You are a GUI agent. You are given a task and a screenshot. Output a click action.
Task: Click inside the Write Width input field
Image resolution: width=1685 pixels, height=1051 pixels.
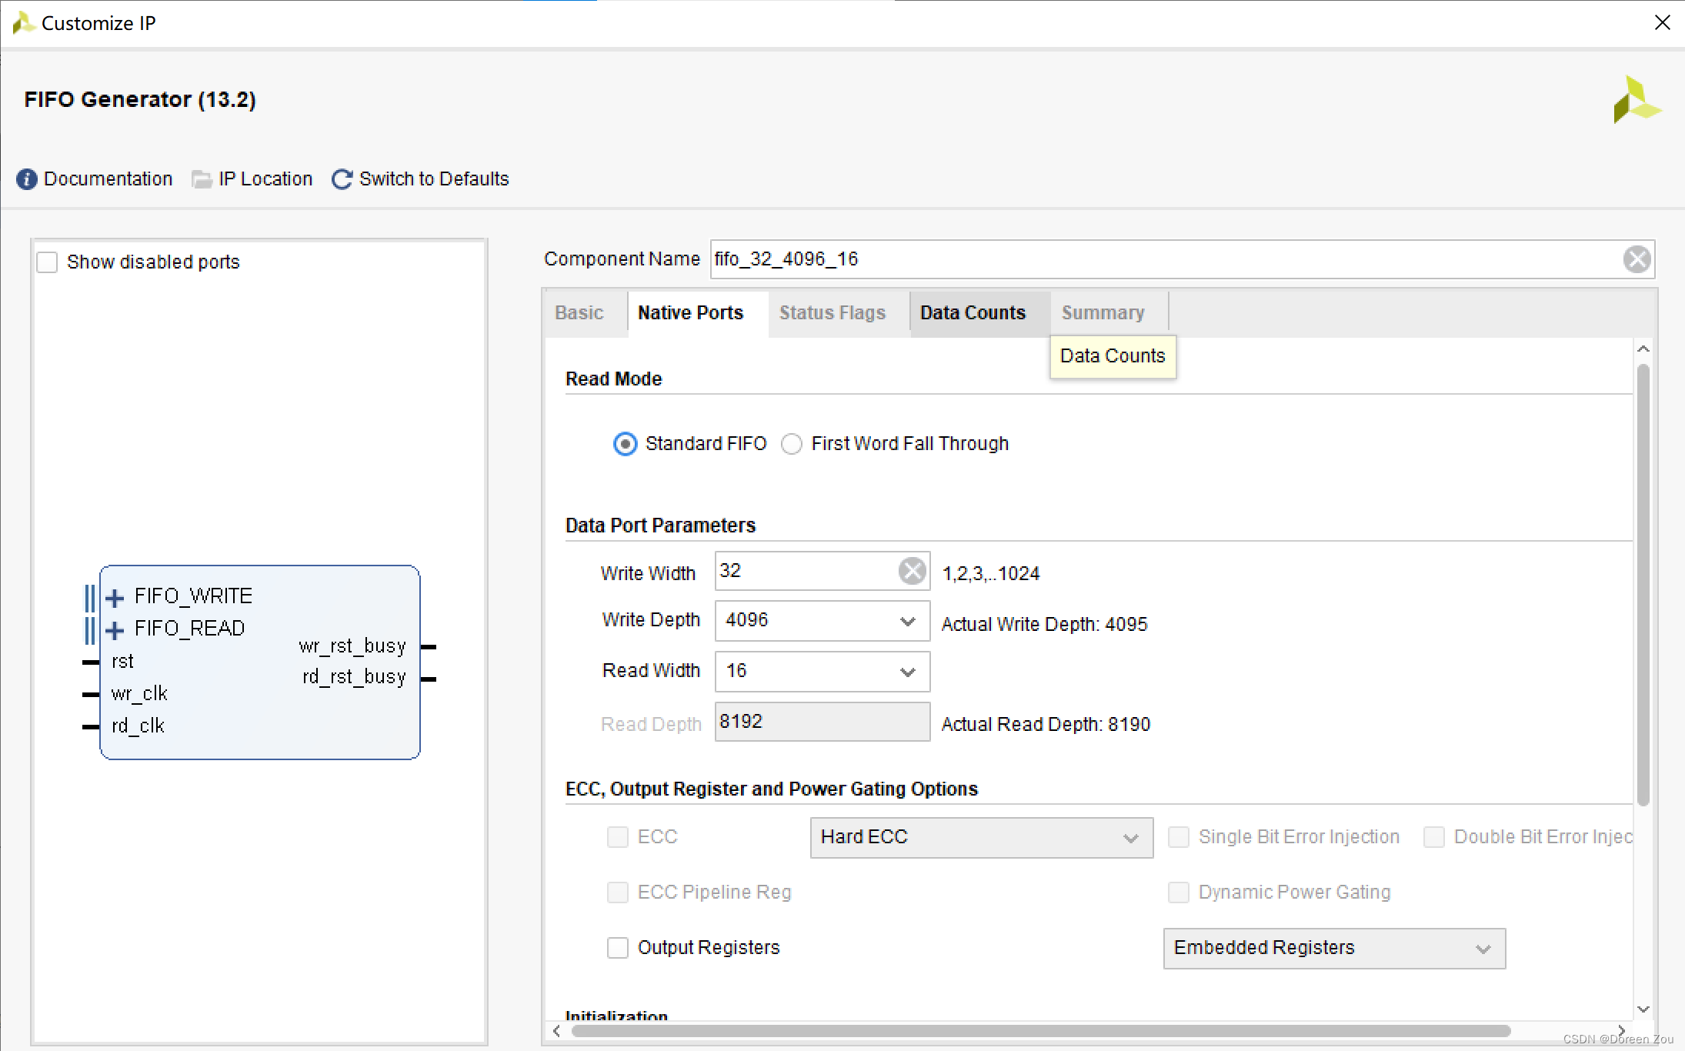point(804,571)
